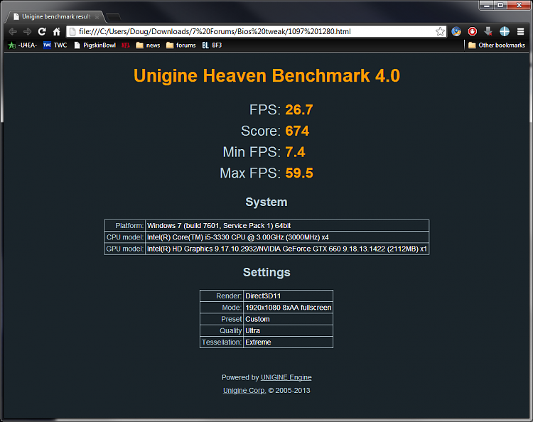Viewport: 533px width, 422px height.
Task: Open the Unigine Corp. link
Action: click(x=244, y=391)
